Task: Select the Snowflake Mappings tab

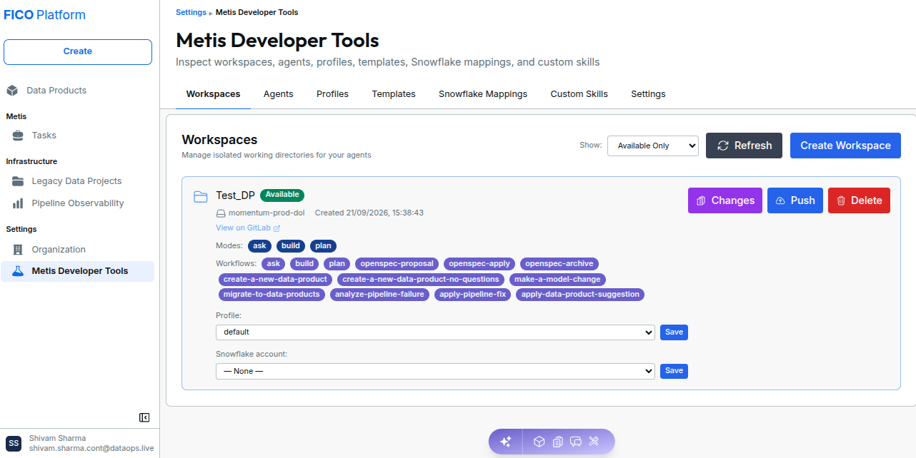Action: (x=483, y=94)
